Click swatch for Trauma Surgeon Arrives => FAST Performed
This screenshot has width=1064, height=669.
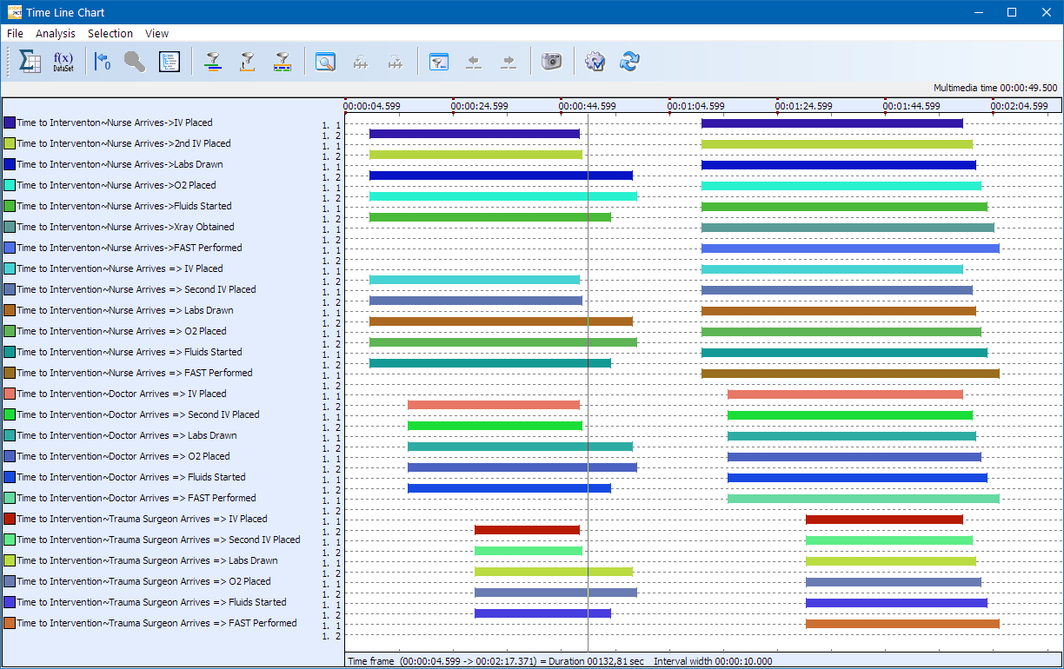click(x=10, y=623)
